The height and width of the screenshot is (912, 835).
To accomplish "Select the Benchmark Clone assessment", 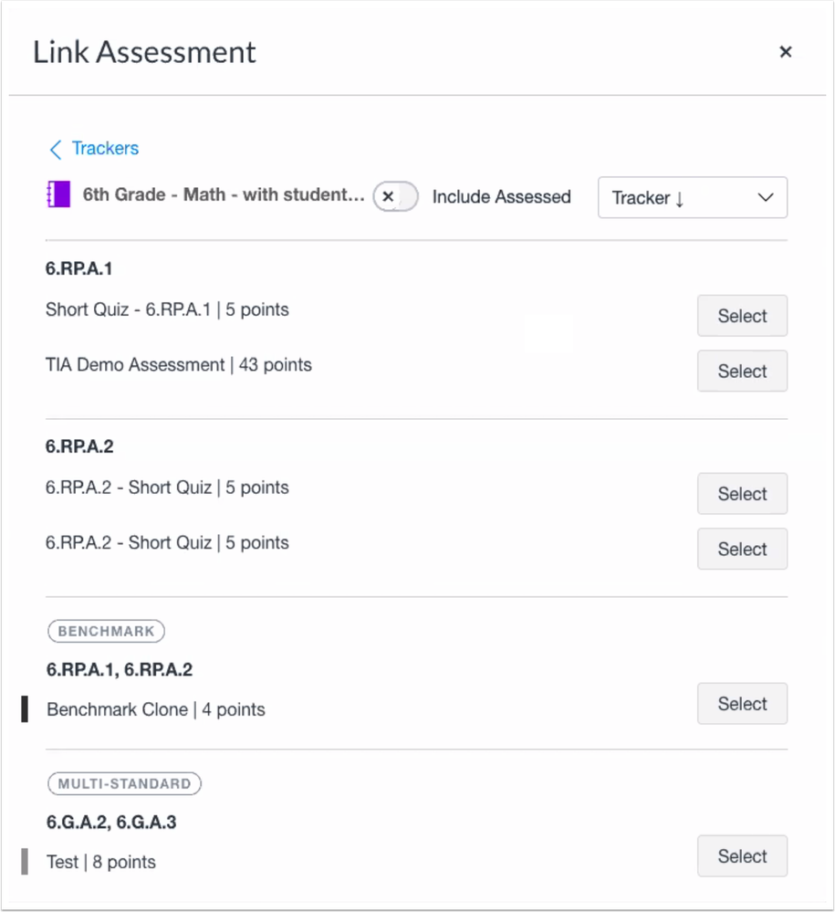I will (741, 704).
